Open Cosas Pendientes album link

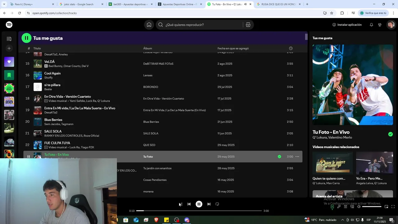click(x=155, y=180)
